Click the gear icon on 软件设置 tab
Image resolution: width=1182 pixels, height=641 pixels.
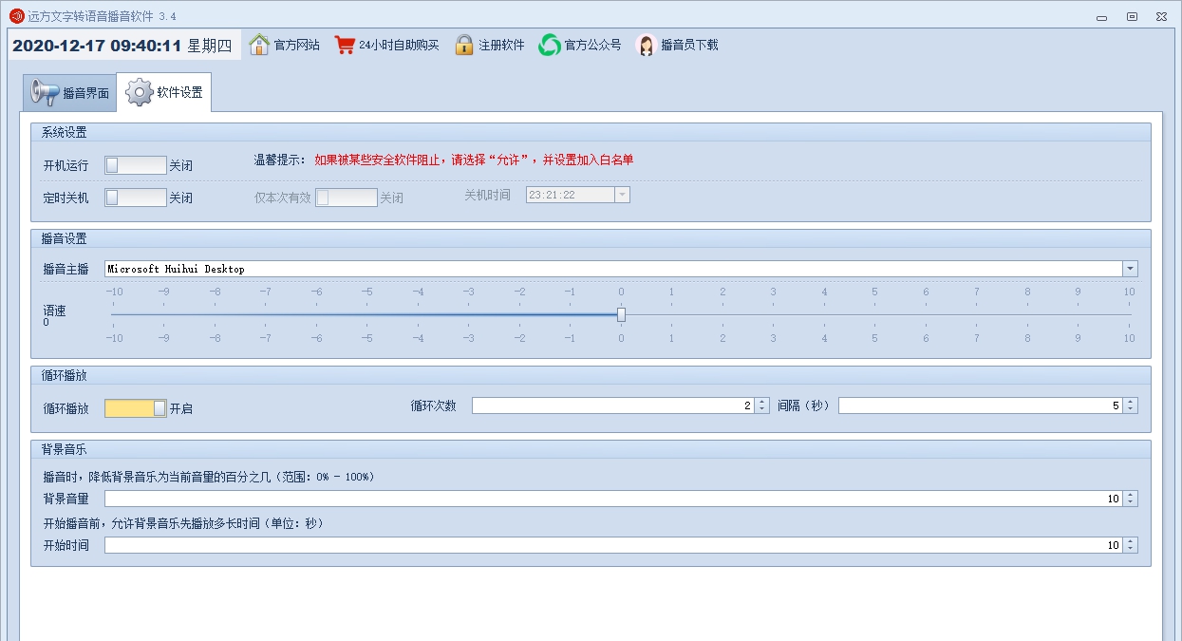tap(140, 91)
